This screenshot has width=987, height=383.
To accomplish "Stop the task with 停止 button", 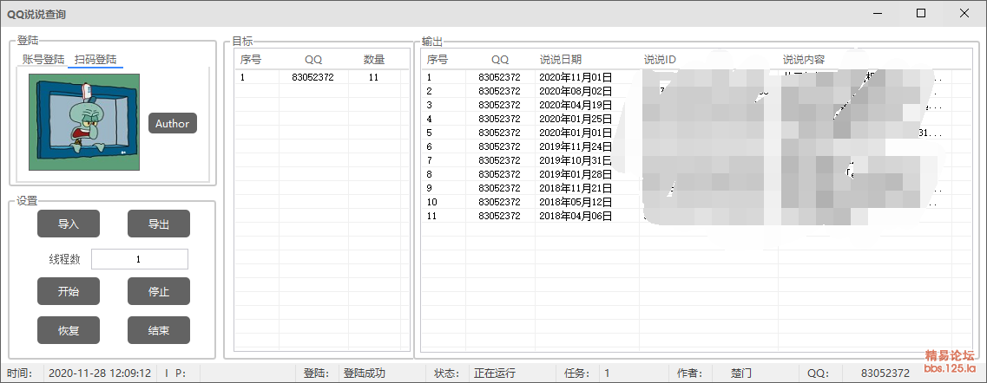I will click(x=159, y=291).
